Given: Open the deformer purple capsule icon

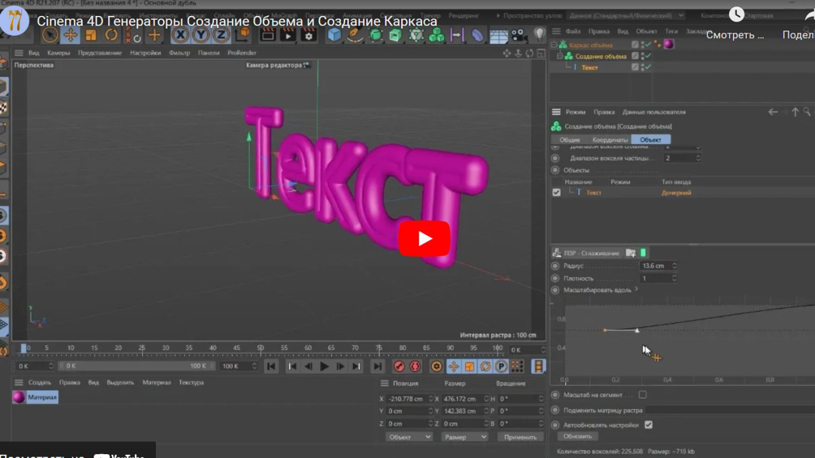Looking at the screenshot, I should coord(478,36).
